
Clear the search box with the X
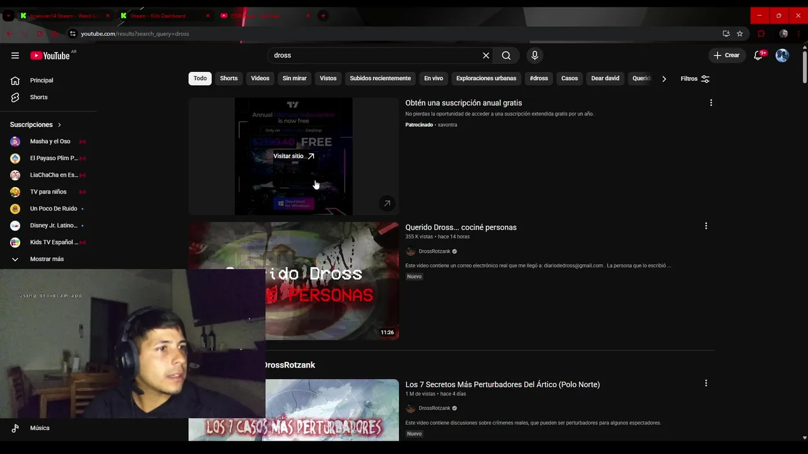click(x=486, y=55)
